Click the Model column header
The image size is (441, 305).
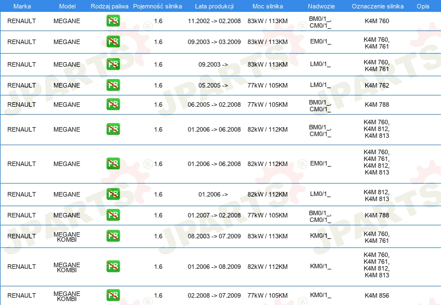[x=67, y=6]
